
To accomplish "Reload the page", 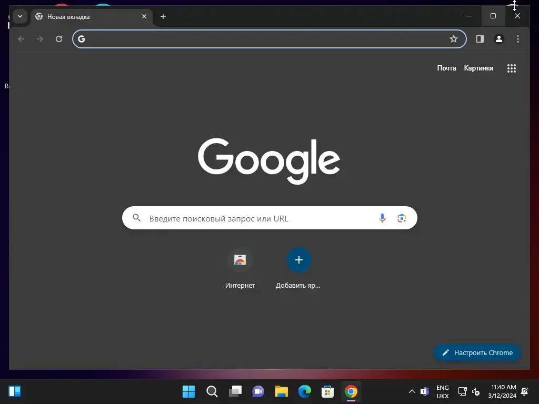I will click(x=59, y=39).
